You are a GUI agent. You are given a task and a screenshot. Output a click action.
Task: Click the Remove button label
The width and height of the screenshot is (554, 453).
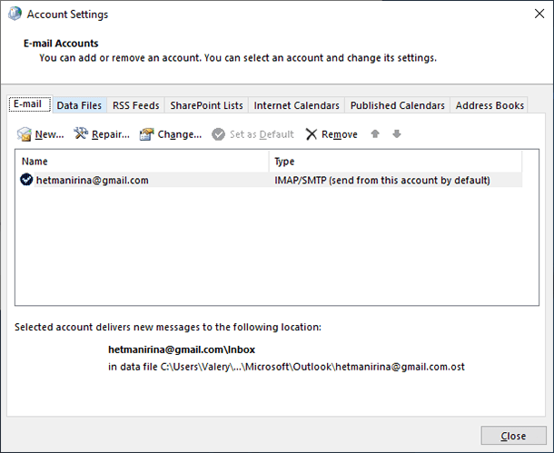click(340, 134)
